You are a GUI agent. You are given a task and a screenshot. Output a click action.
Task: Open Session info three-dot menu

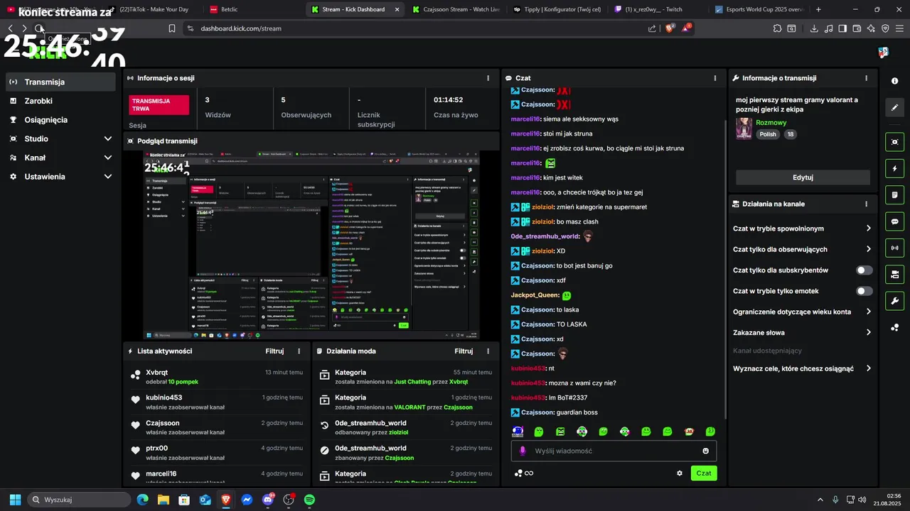(x=488, y=78)
